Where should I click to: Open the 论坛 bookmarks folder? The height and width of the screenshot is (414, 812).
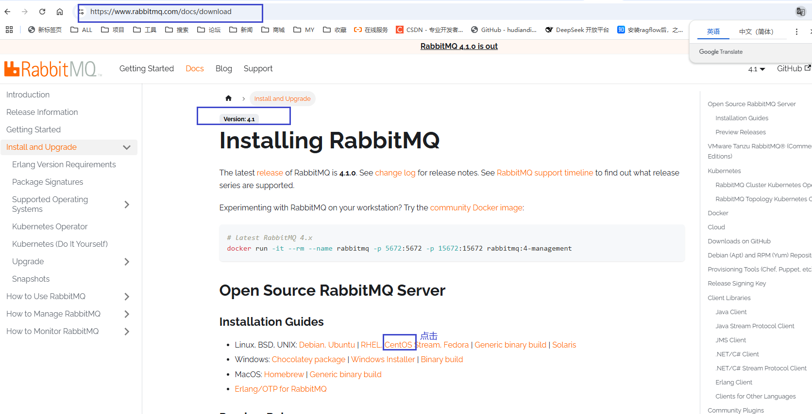click(x=209, y=30)
